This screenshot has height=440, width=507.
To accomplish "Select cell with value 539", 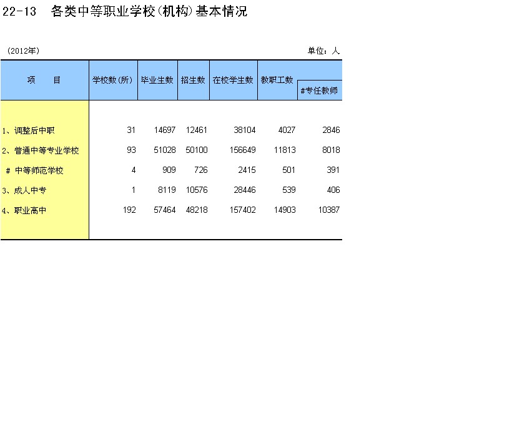I will [289, 190].
